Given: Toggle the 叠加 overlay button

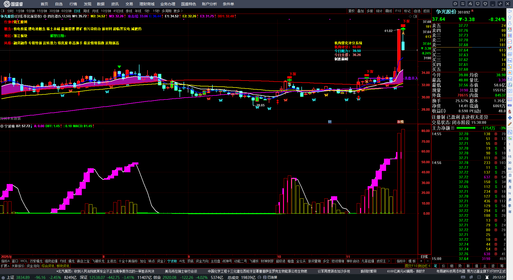Looking at the screenshot, I should click(361, 11).
